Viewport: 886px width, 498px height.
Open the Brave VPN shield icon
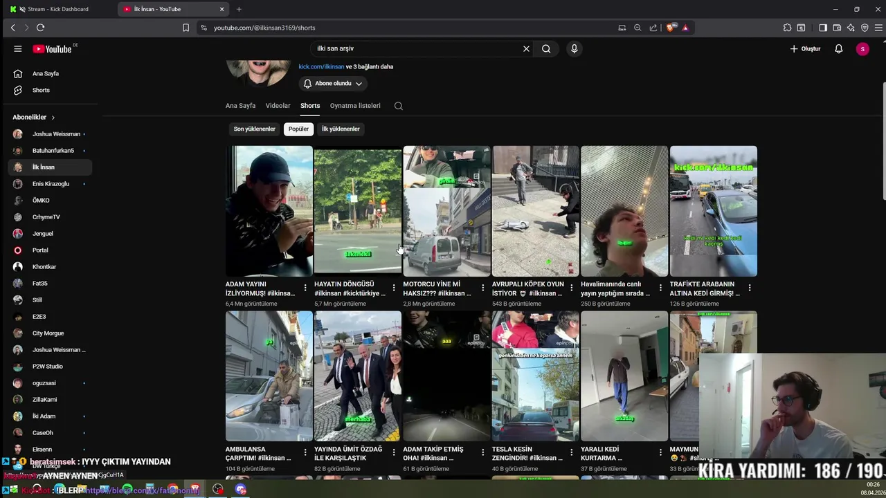[865, 28]
